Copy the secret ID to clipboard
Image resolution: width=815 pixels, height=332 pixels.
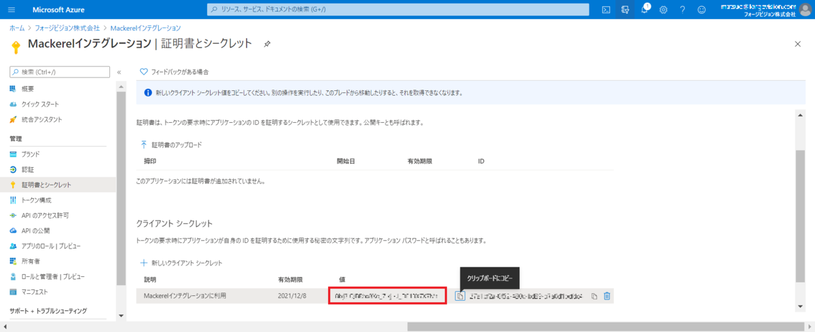(x=594, y=296)
